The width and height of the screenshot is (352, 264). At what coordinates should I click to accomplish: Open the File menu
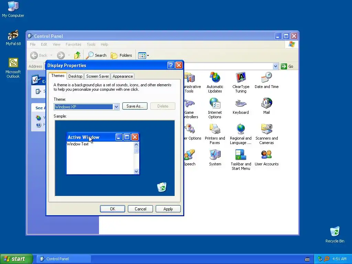point(33,44)
